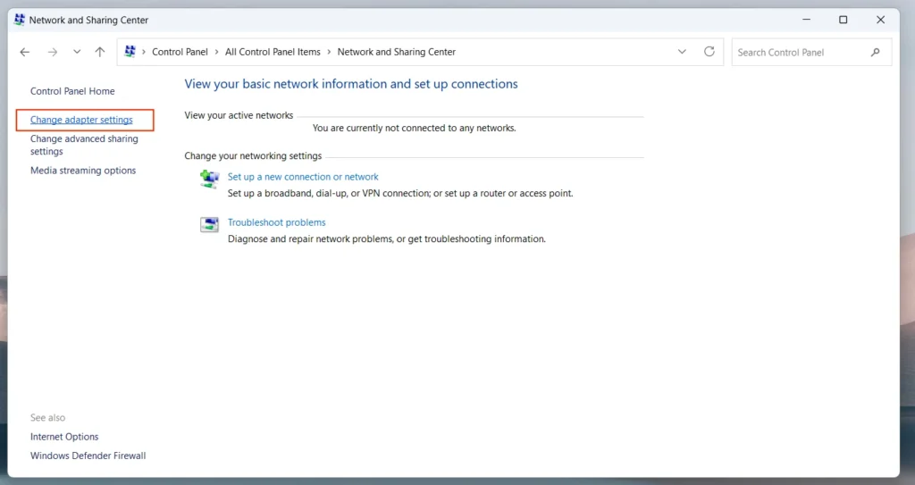This screenshot has width=915, height=485.
Task: Click the Control Panel icon in address bar
Action: 130,52
